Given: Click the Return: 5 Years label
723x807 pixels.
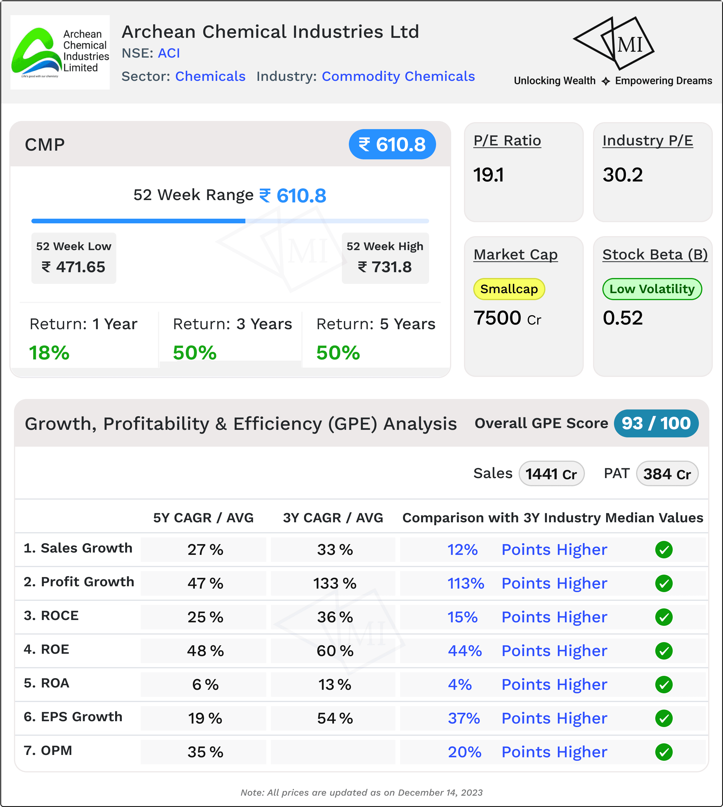Looking at the screenshot, I should tap(376, 324).
